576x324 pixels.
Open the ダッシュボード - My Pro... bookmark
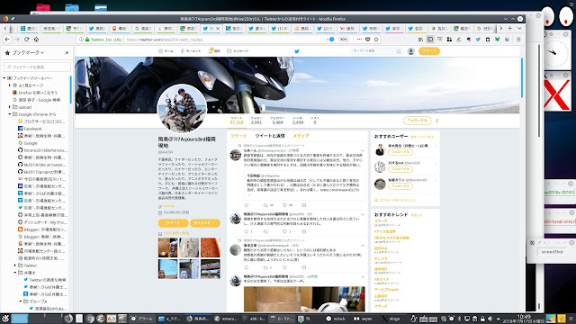coord(42,222)
